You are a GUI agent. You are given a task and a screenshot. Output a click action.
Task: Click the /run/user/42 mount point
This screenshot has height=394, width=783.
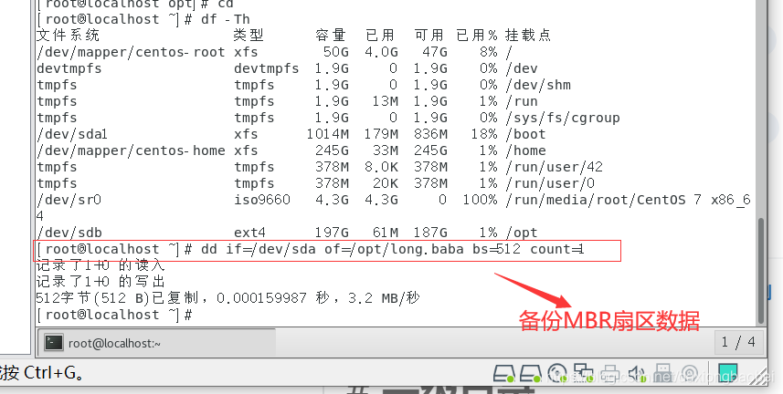pyautogui.click(x=555, y=167)
